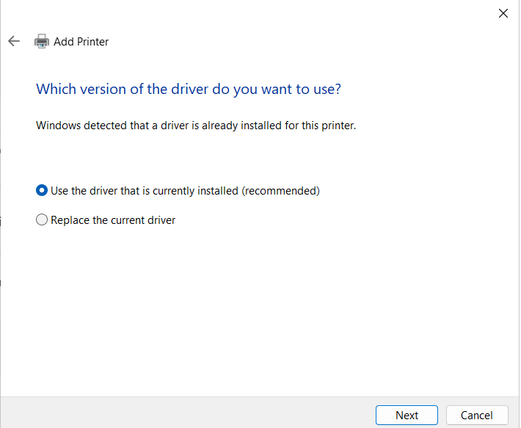The image size is (521, 428).
Task: Click the printer icon beside Add Printer
Action: pos(42,41)
